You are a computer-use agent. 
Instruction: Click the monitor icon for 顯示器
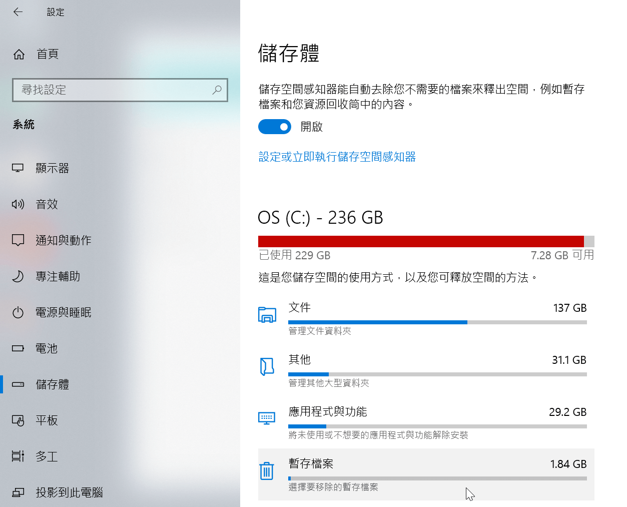18,168
